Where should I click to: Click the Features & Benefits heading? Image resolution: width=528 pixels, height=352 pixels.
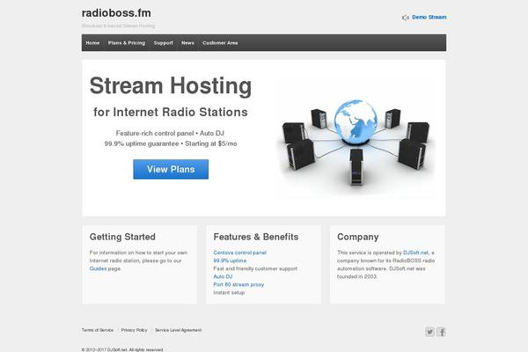coord(256,237)
